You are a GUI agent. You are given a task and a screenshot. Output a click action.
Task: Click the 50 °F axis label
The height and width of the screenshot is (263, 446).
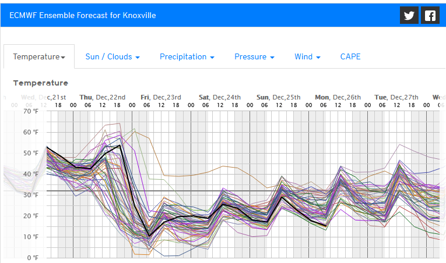pos(31,153)
